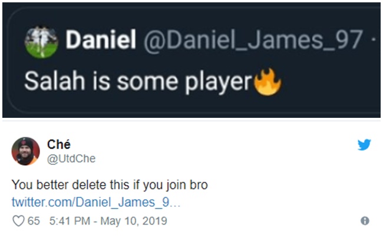Click Daniel's round profile avatar

pyautogui.click(x=42, y=42)
